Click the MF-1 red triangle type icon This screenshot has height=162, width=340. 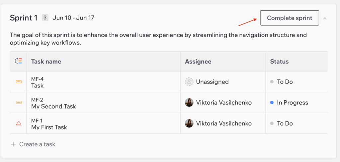click(19, 124)
